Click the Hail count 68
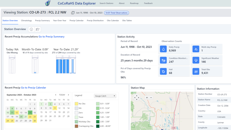231x130 pixels. (x=171, y=73)
